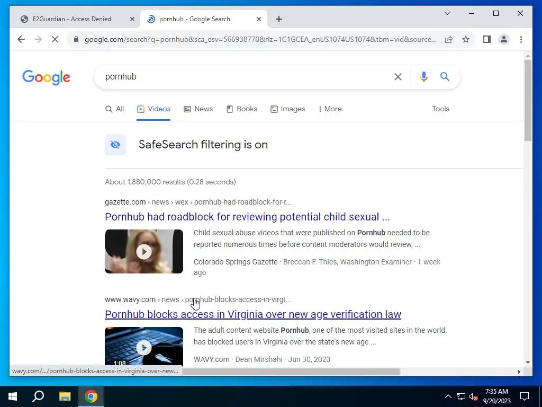
Task: Close the Google Search tab
Action: [x=258, y=19]
